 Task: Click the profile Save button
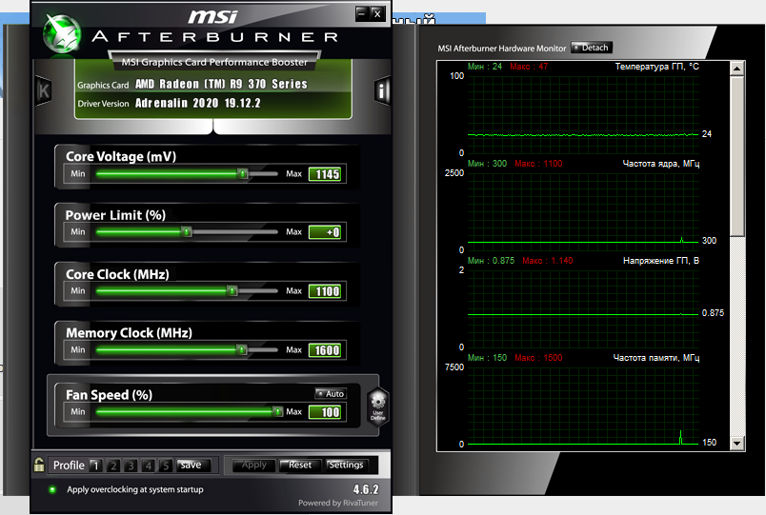193,465
